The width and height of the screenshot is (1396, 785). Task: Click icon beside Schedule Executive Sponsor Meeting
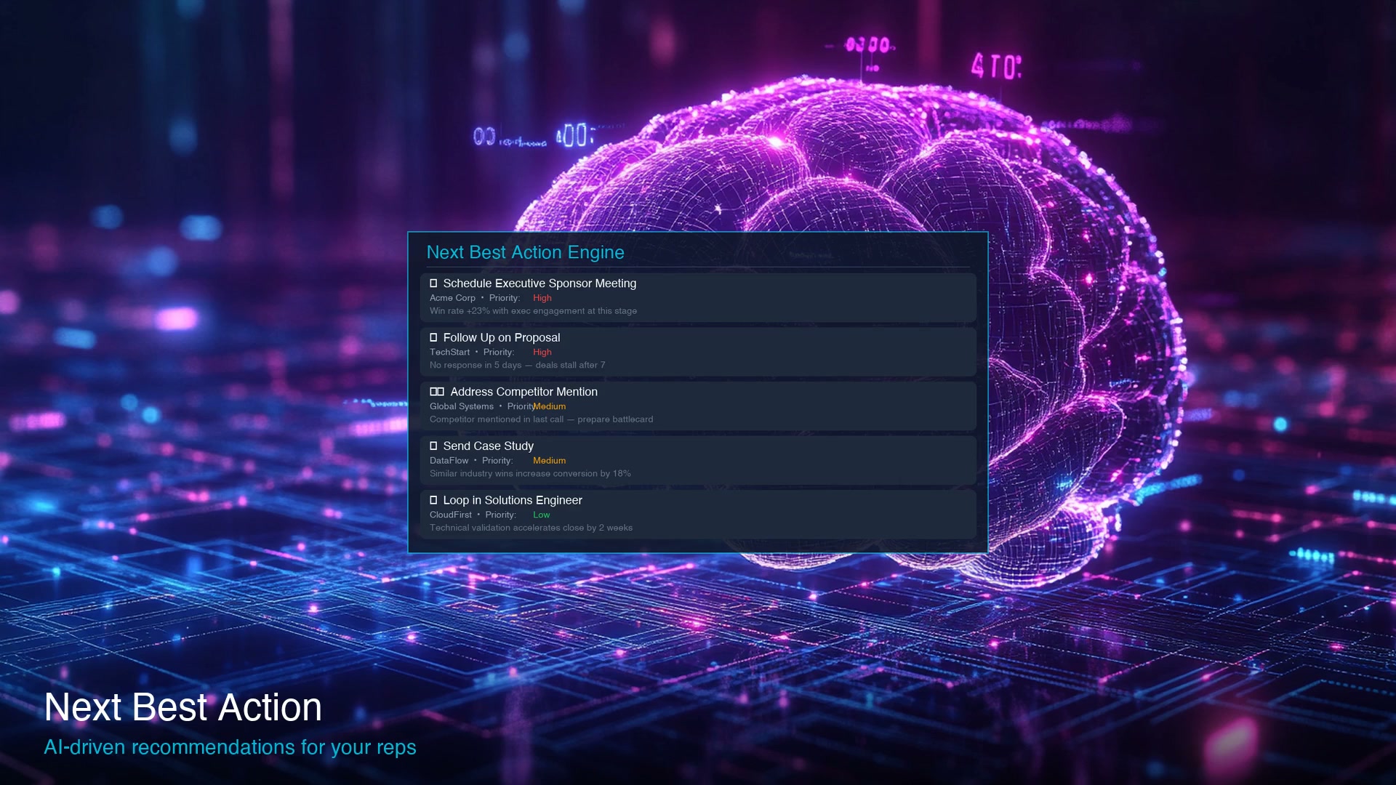click(433, 283)
